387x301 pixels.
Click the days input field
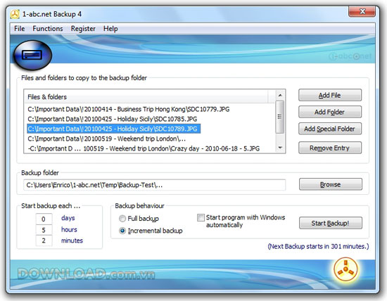pos(44,219)
